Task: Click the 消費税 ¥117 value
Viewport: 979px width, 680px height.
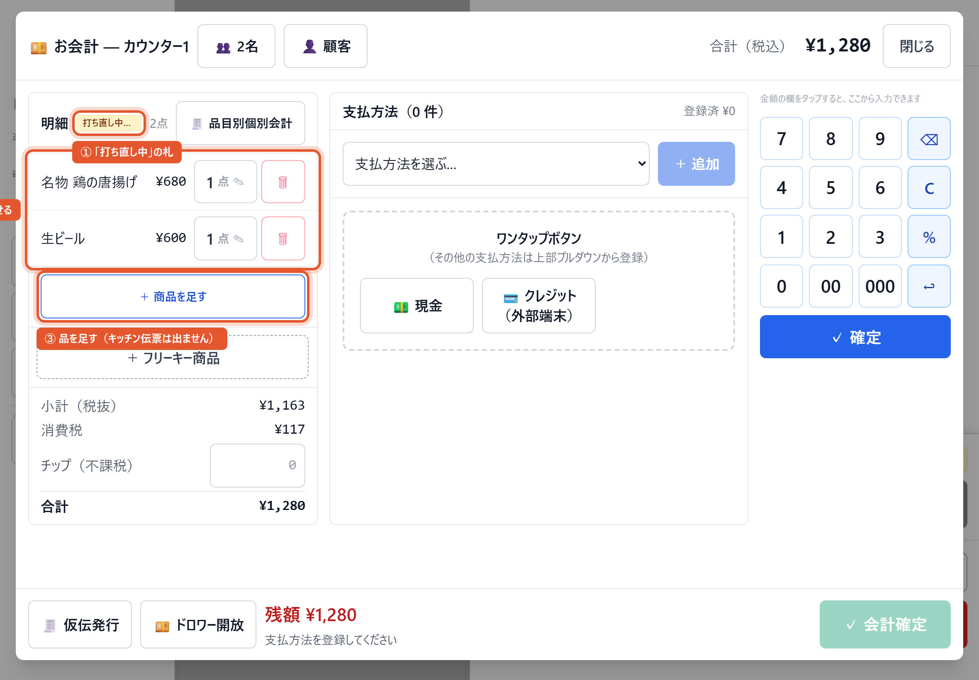Action: pyautogui.click(x=290, y=430)
